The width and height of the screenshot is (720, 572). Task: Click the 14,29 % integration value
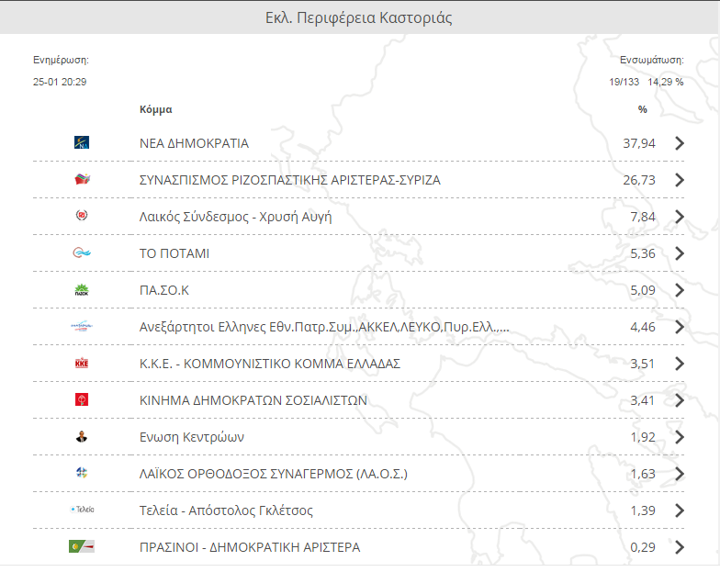click(x=665, y=82)
